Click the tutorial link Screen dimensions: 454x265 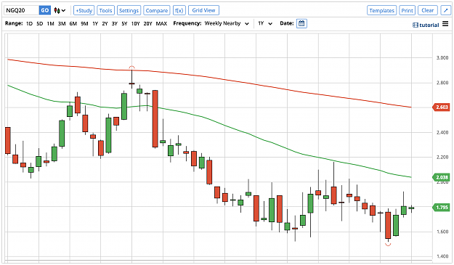(429, 25)
